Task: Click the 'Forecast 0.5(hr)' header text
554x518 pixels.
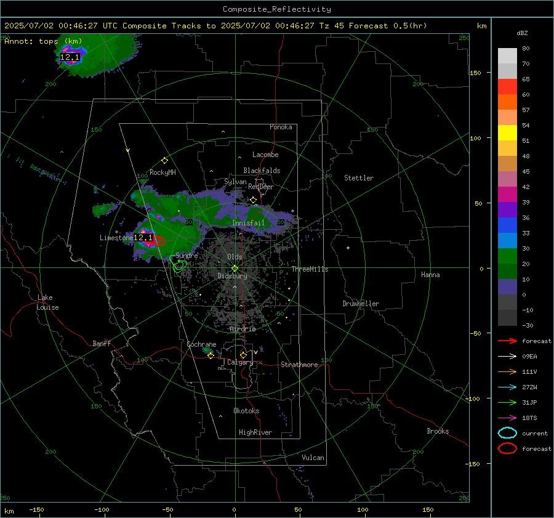Action: [388, 26]
